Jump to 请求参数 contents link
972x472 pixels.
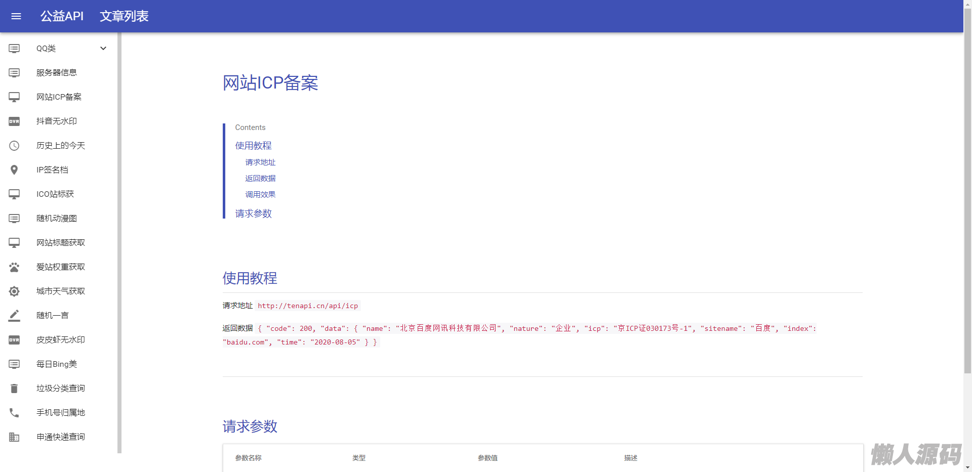tap(253, 213)
